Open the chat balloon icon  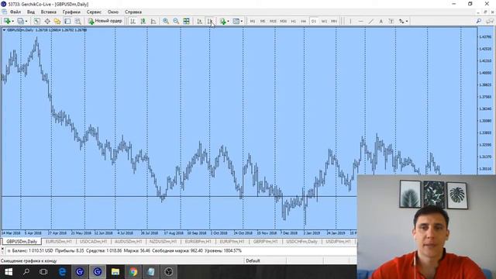click(x=489, y=21)
